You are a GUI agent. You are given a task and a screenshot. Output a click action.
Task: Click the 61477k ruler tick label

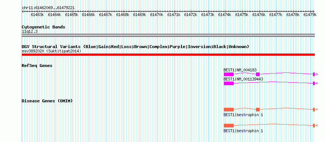point(276,15)
